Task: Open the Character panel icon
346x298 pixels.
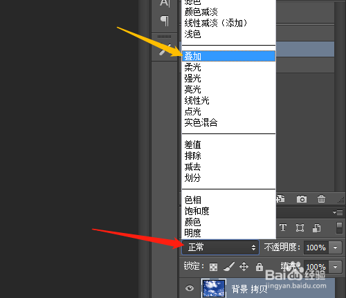Action: click(165, 3)
